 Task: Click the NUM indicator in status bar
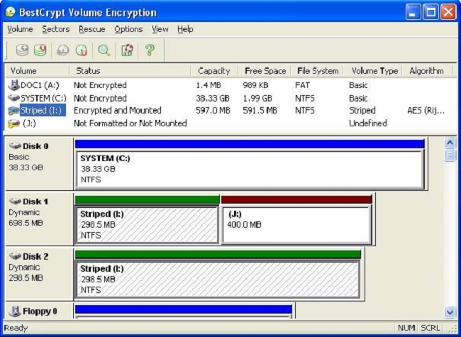[406, 328]
